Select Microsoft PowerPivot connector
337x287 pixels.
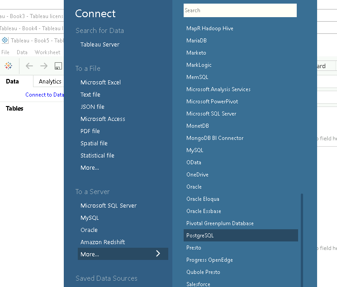coord(212,102)
